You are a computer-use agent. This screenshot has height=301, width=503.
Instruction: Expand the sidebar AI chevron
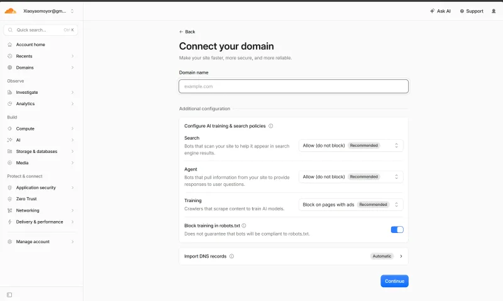click(x=72, y=140)
